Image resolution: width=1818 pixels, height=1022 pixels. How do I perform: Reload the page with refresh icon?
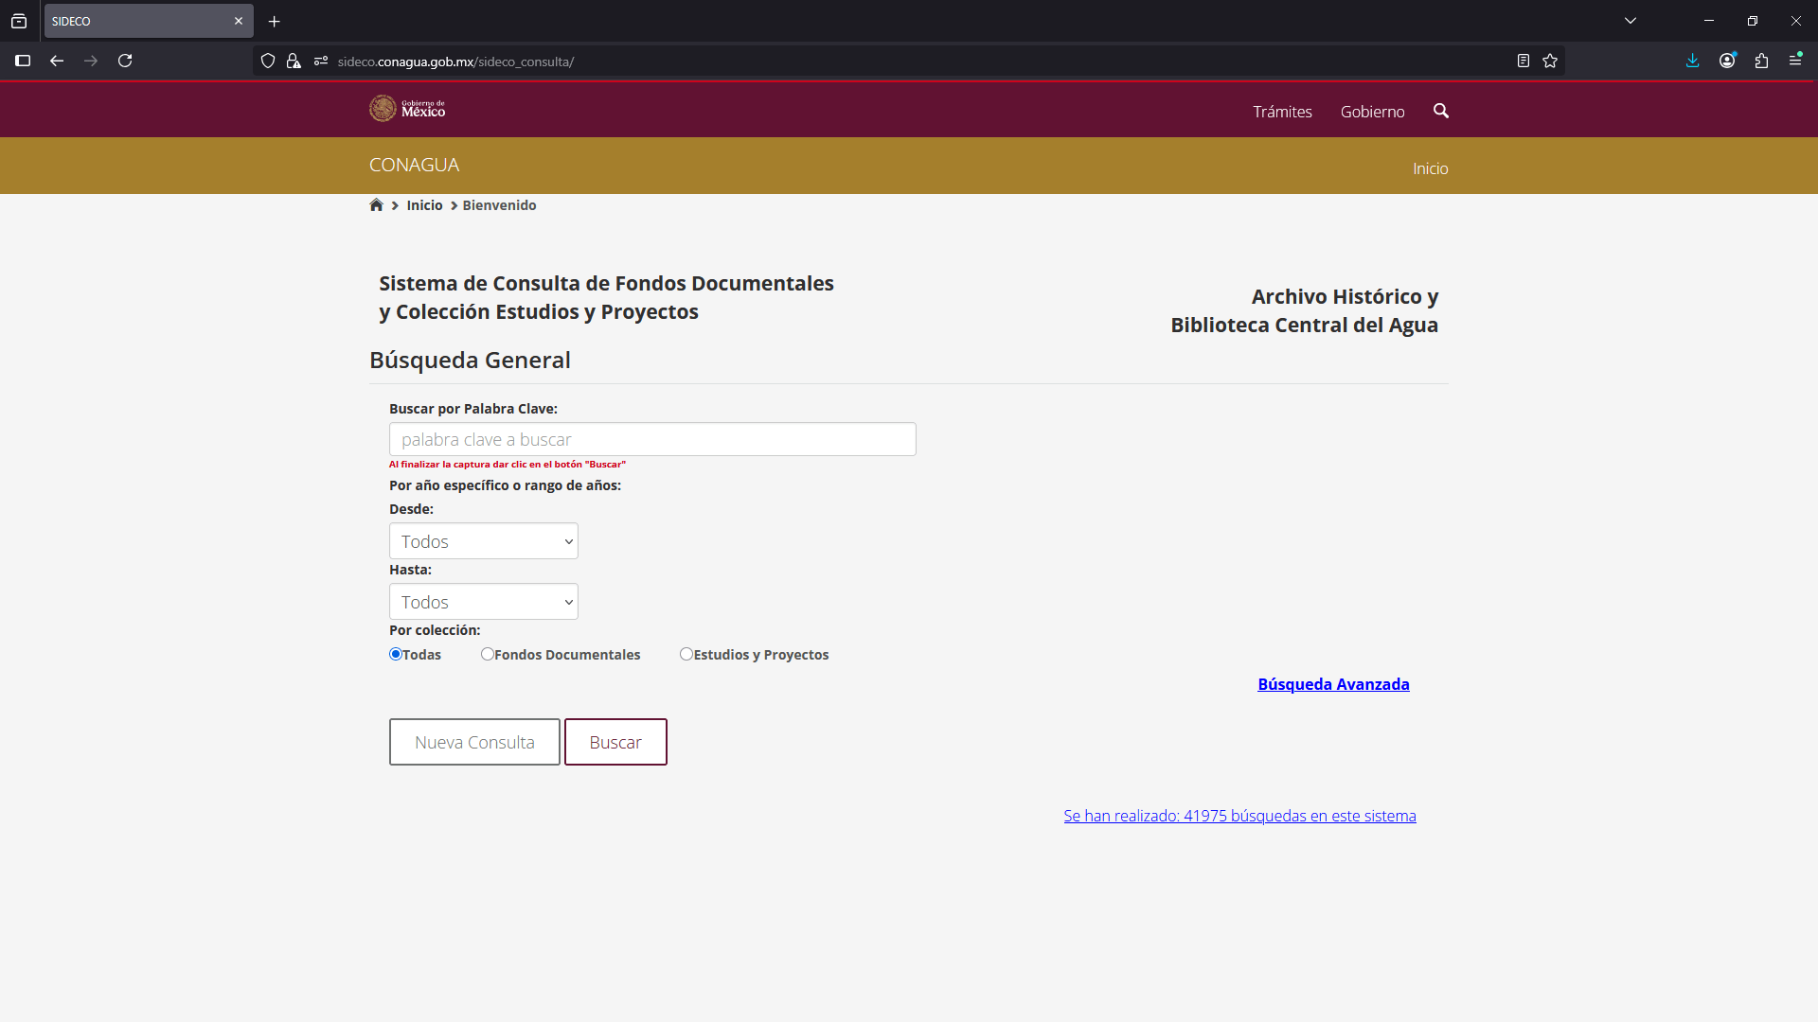[125, 61]
